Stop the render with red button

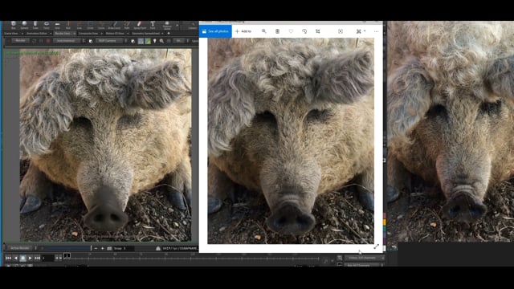pyautogui.click(x=48, y=41)
